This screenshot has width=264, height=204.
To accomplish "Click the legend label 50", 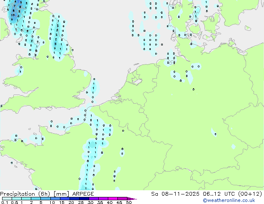I will [x=129, y=202].
